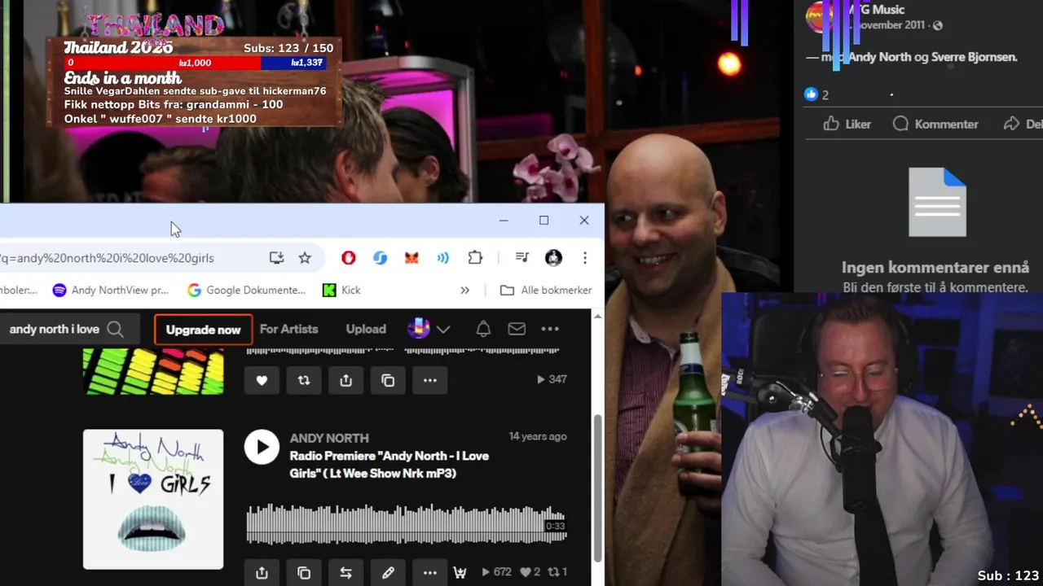
Task: View the 1 repost count on Radio Premiere
Action: [x=557, y=572]
